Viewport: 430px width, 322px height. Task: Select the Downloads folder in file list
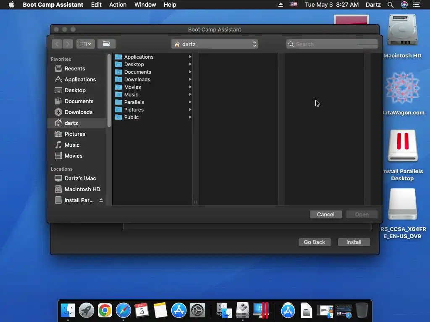(x=153, y=79)
